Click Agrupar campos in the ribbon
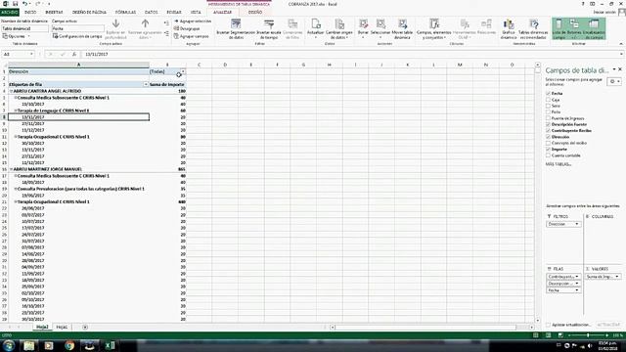626x352 pixels. [192, 36]
